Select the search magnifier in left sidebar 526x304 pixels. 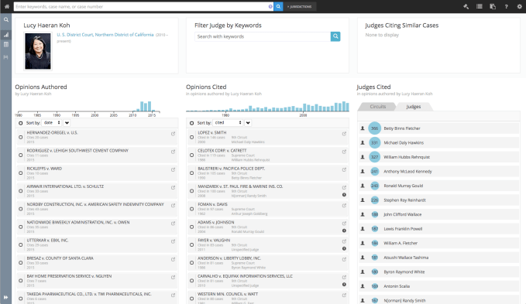(6, 20)
